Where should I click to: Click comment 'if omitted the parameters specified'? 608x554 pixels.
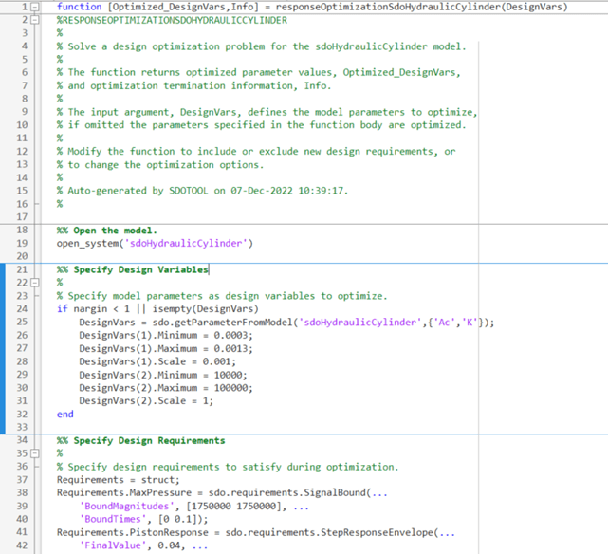coord(262,125)
